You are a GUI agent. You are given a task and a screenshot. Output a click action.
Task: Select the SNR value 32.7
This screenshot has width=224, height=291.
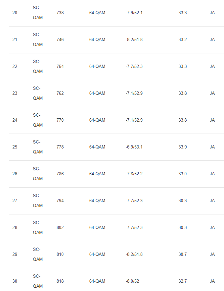pos(182,281)
